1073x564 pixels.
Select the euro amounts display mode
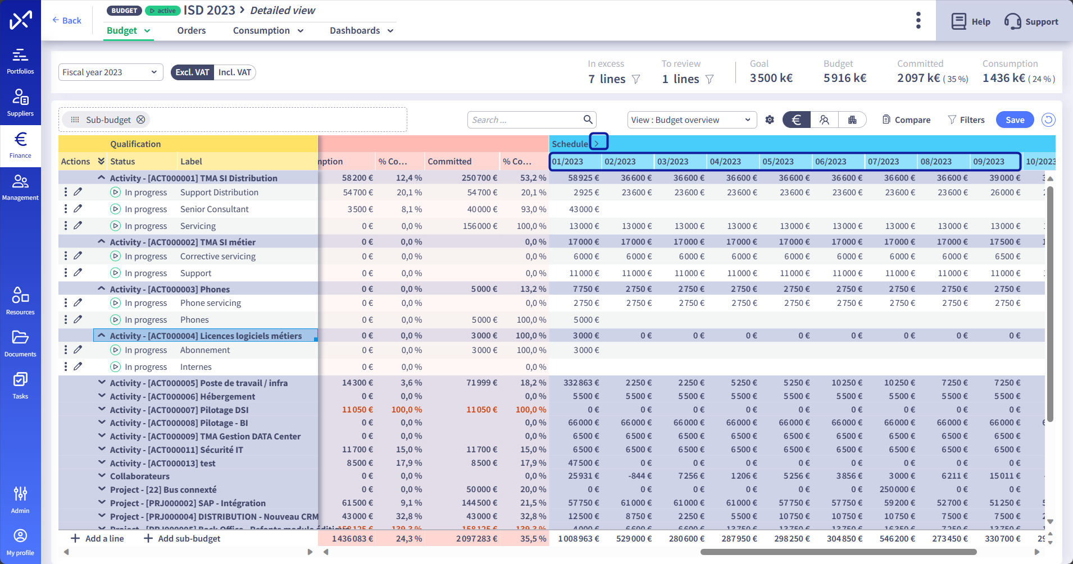[796, 120]
